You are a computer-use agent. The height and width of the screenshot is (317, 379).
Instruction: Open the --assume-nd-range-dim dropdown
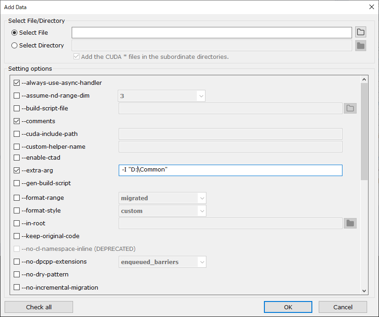[201, 95]
